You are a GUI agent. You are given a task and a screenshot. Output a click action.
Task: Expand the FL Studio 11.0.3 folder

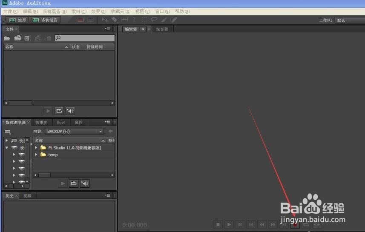pos(36,148)
